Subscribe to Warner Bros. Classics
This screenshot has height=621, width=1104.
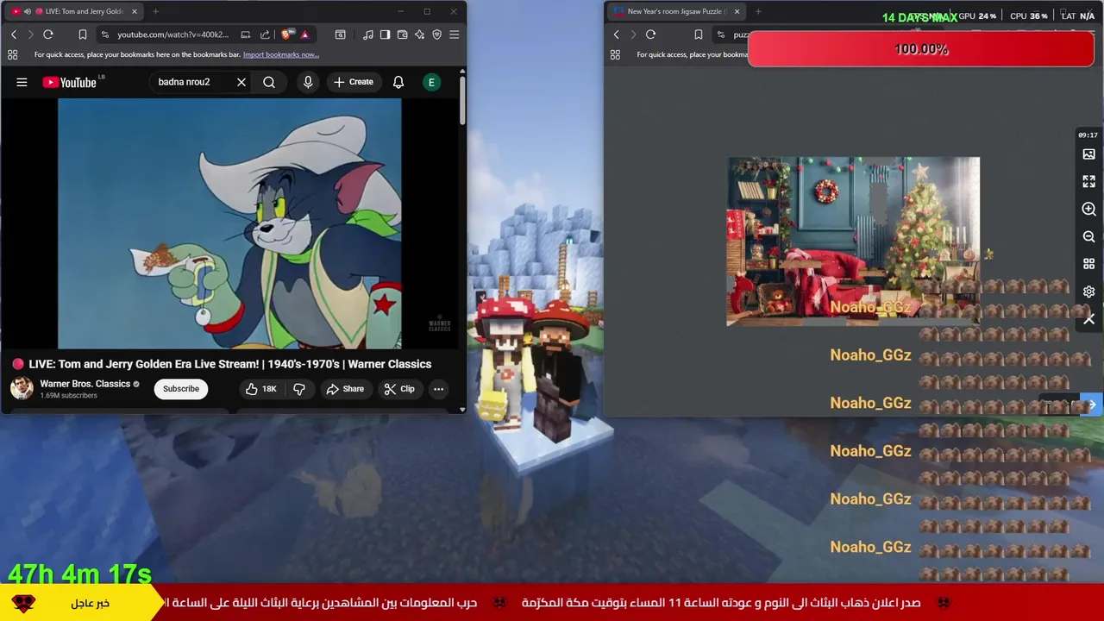tap(181, 389)
